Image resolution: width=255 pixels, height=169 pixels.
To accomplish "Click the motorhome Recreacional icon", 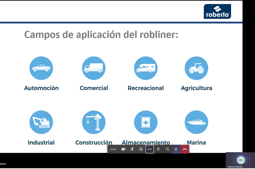I will (x=146, y=68).
